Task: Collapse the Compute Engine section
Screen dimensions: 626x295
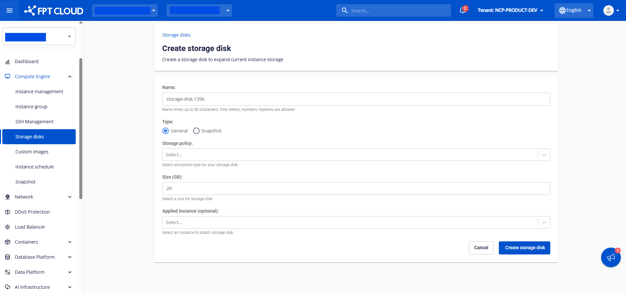Action: [69, 77]
